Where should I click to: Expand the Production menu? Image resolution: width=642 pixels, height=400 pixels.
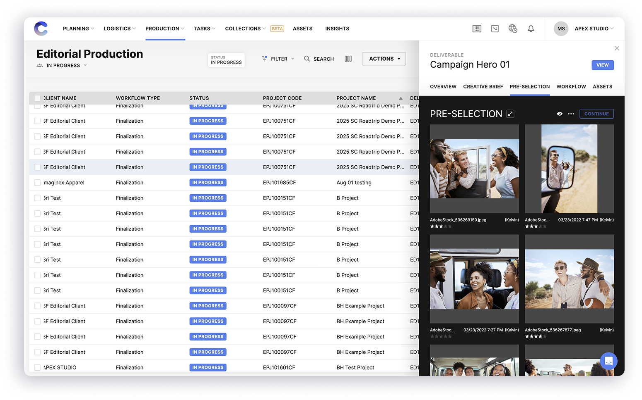pos(165,29)
